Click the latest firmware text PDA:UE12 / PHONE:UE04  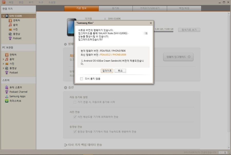click(x=113, y=55)
